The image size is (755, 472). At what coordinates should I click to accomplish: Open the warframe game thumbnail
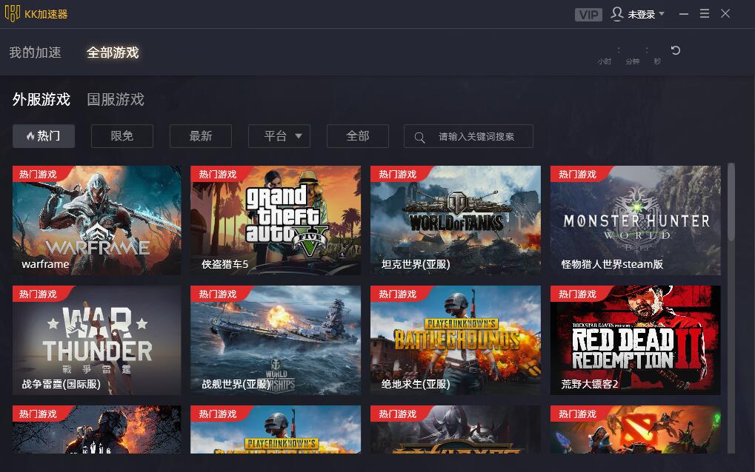tap(96, 218)
